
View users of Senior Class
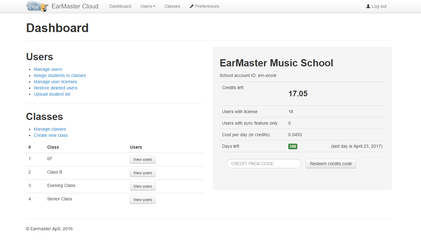(x=143, y=200)
